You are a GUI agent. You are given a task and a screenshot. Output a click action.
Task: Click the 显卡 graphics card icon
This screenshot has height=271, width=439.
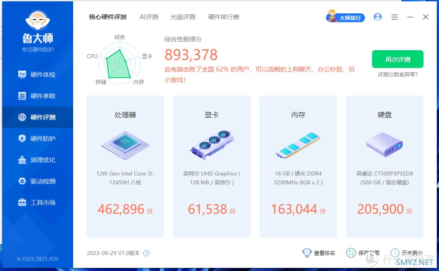212,145
